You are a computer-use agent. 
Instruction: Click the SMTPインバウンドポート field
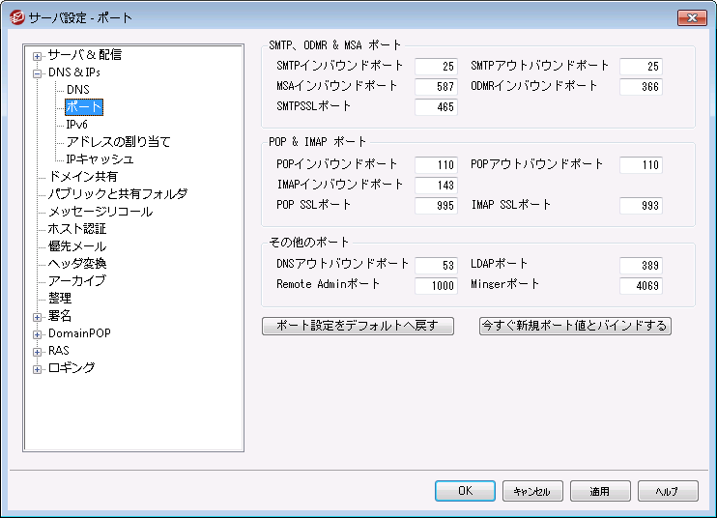pyautogui.click(x=436, y=66)
